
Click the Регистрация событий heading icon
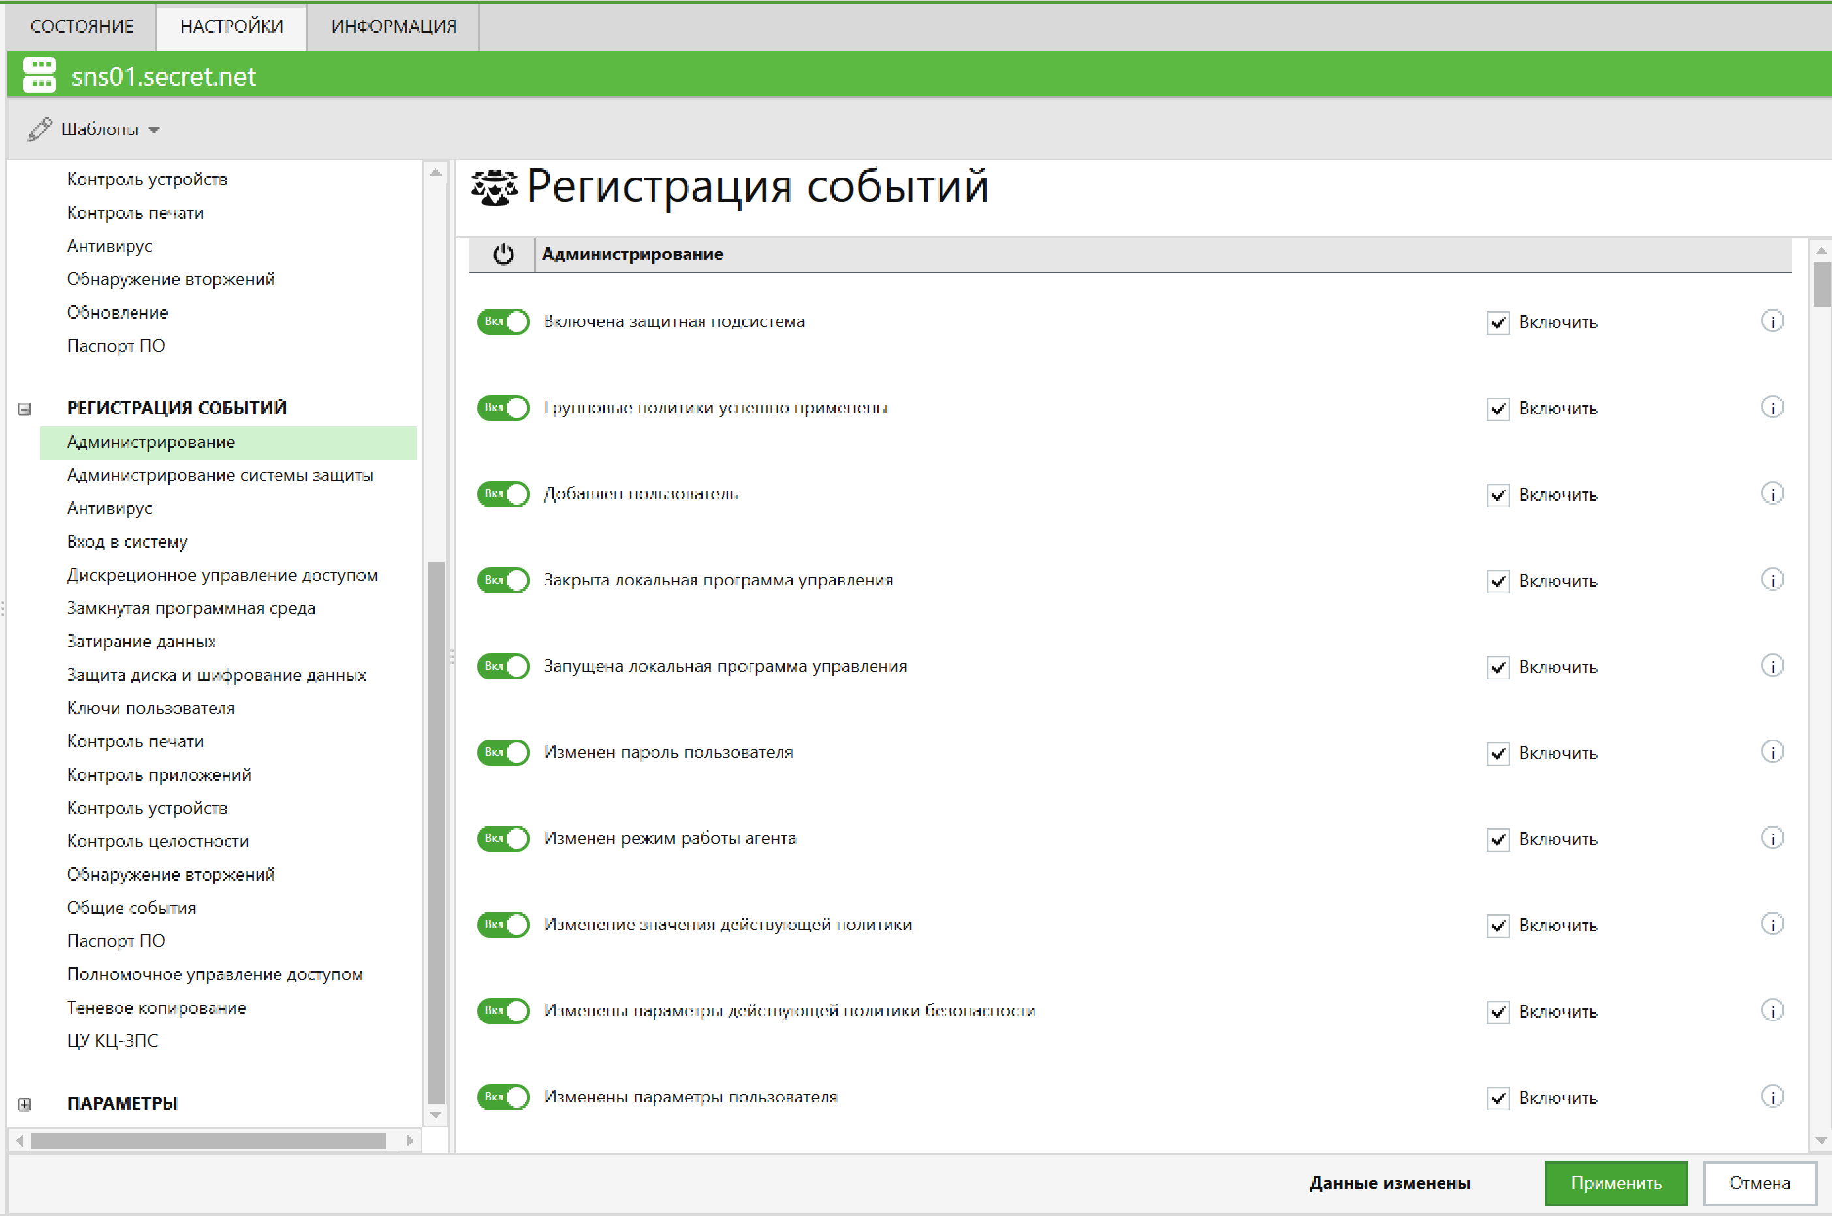494,187
